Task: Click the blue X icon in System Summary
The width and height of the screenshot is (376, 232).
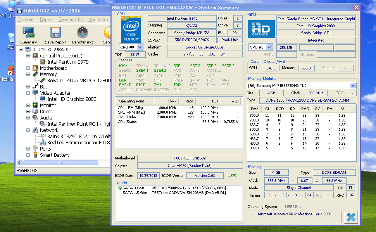Action: point(351,217)
